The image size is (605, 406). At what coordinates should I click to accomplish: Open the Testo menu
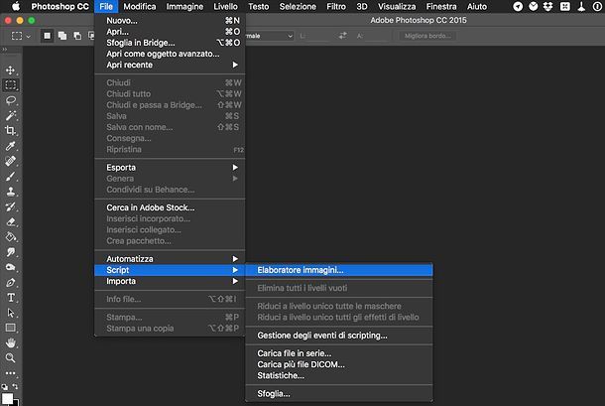tap(258, 7)
